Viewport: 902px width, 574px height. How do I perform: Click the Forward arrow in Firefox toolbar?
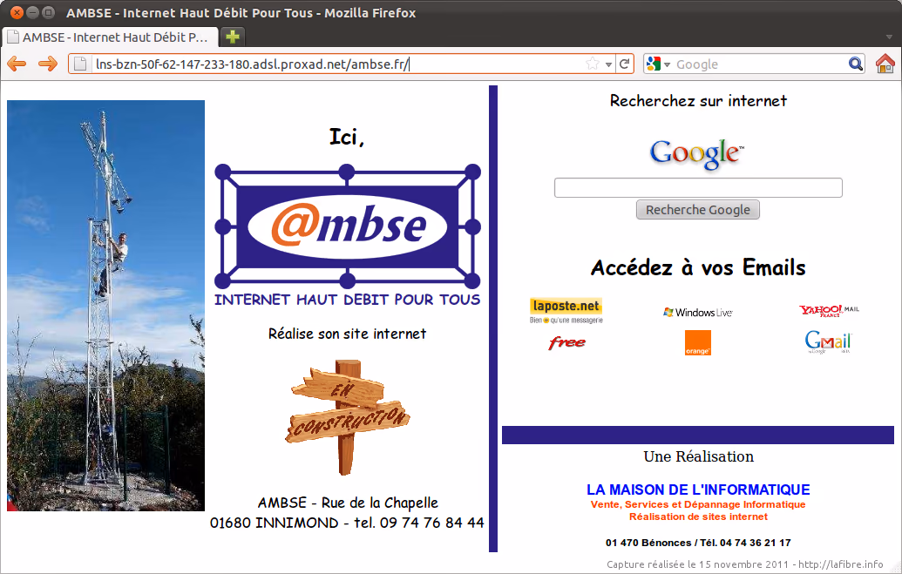point(48,64)
